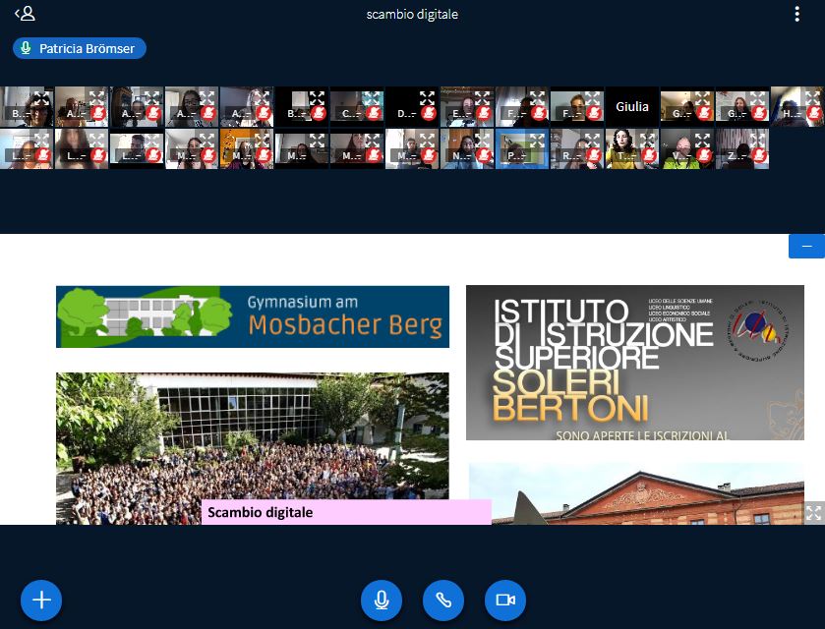Click the scambio digitale meeting title
825x629 pixels.
pyautogui.click(x=412, y=14)
